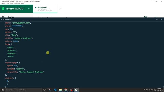Click city value 'Pune'
This screenshot has width=164, height=92.
(x=14, y=35)
